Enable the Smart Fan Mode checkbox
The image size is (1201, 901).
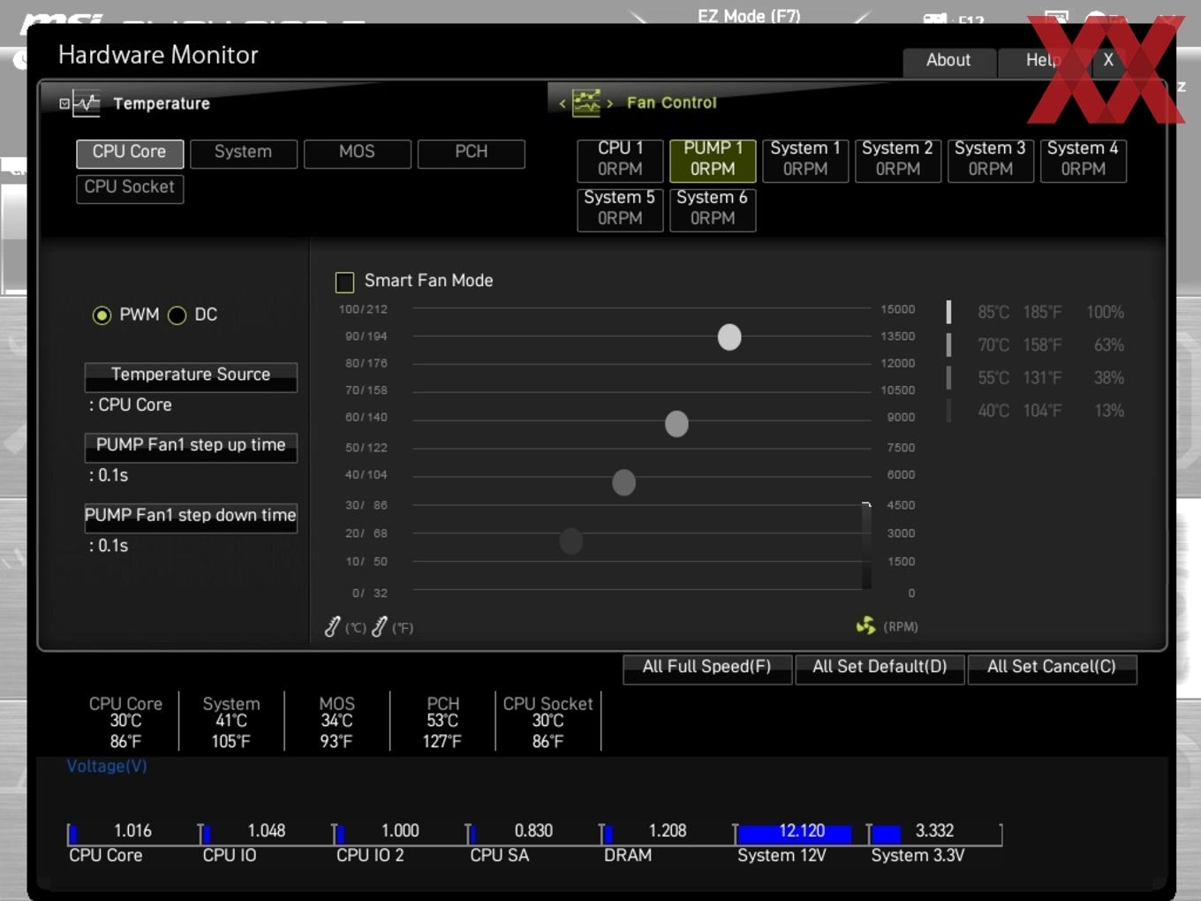click(344, 282)
